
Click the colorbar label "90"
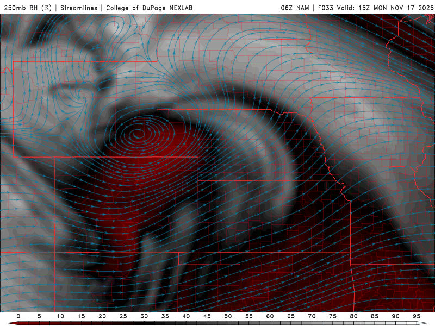coord(396,316)
